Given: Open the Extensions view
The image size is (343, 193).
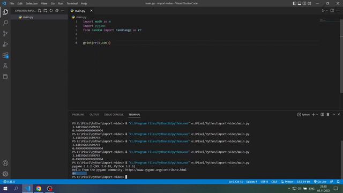Looking at the screenshot, I should 5,55.
